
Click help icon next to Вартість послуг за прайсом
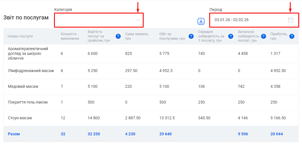pyautogui.click(x=118, y=36)
